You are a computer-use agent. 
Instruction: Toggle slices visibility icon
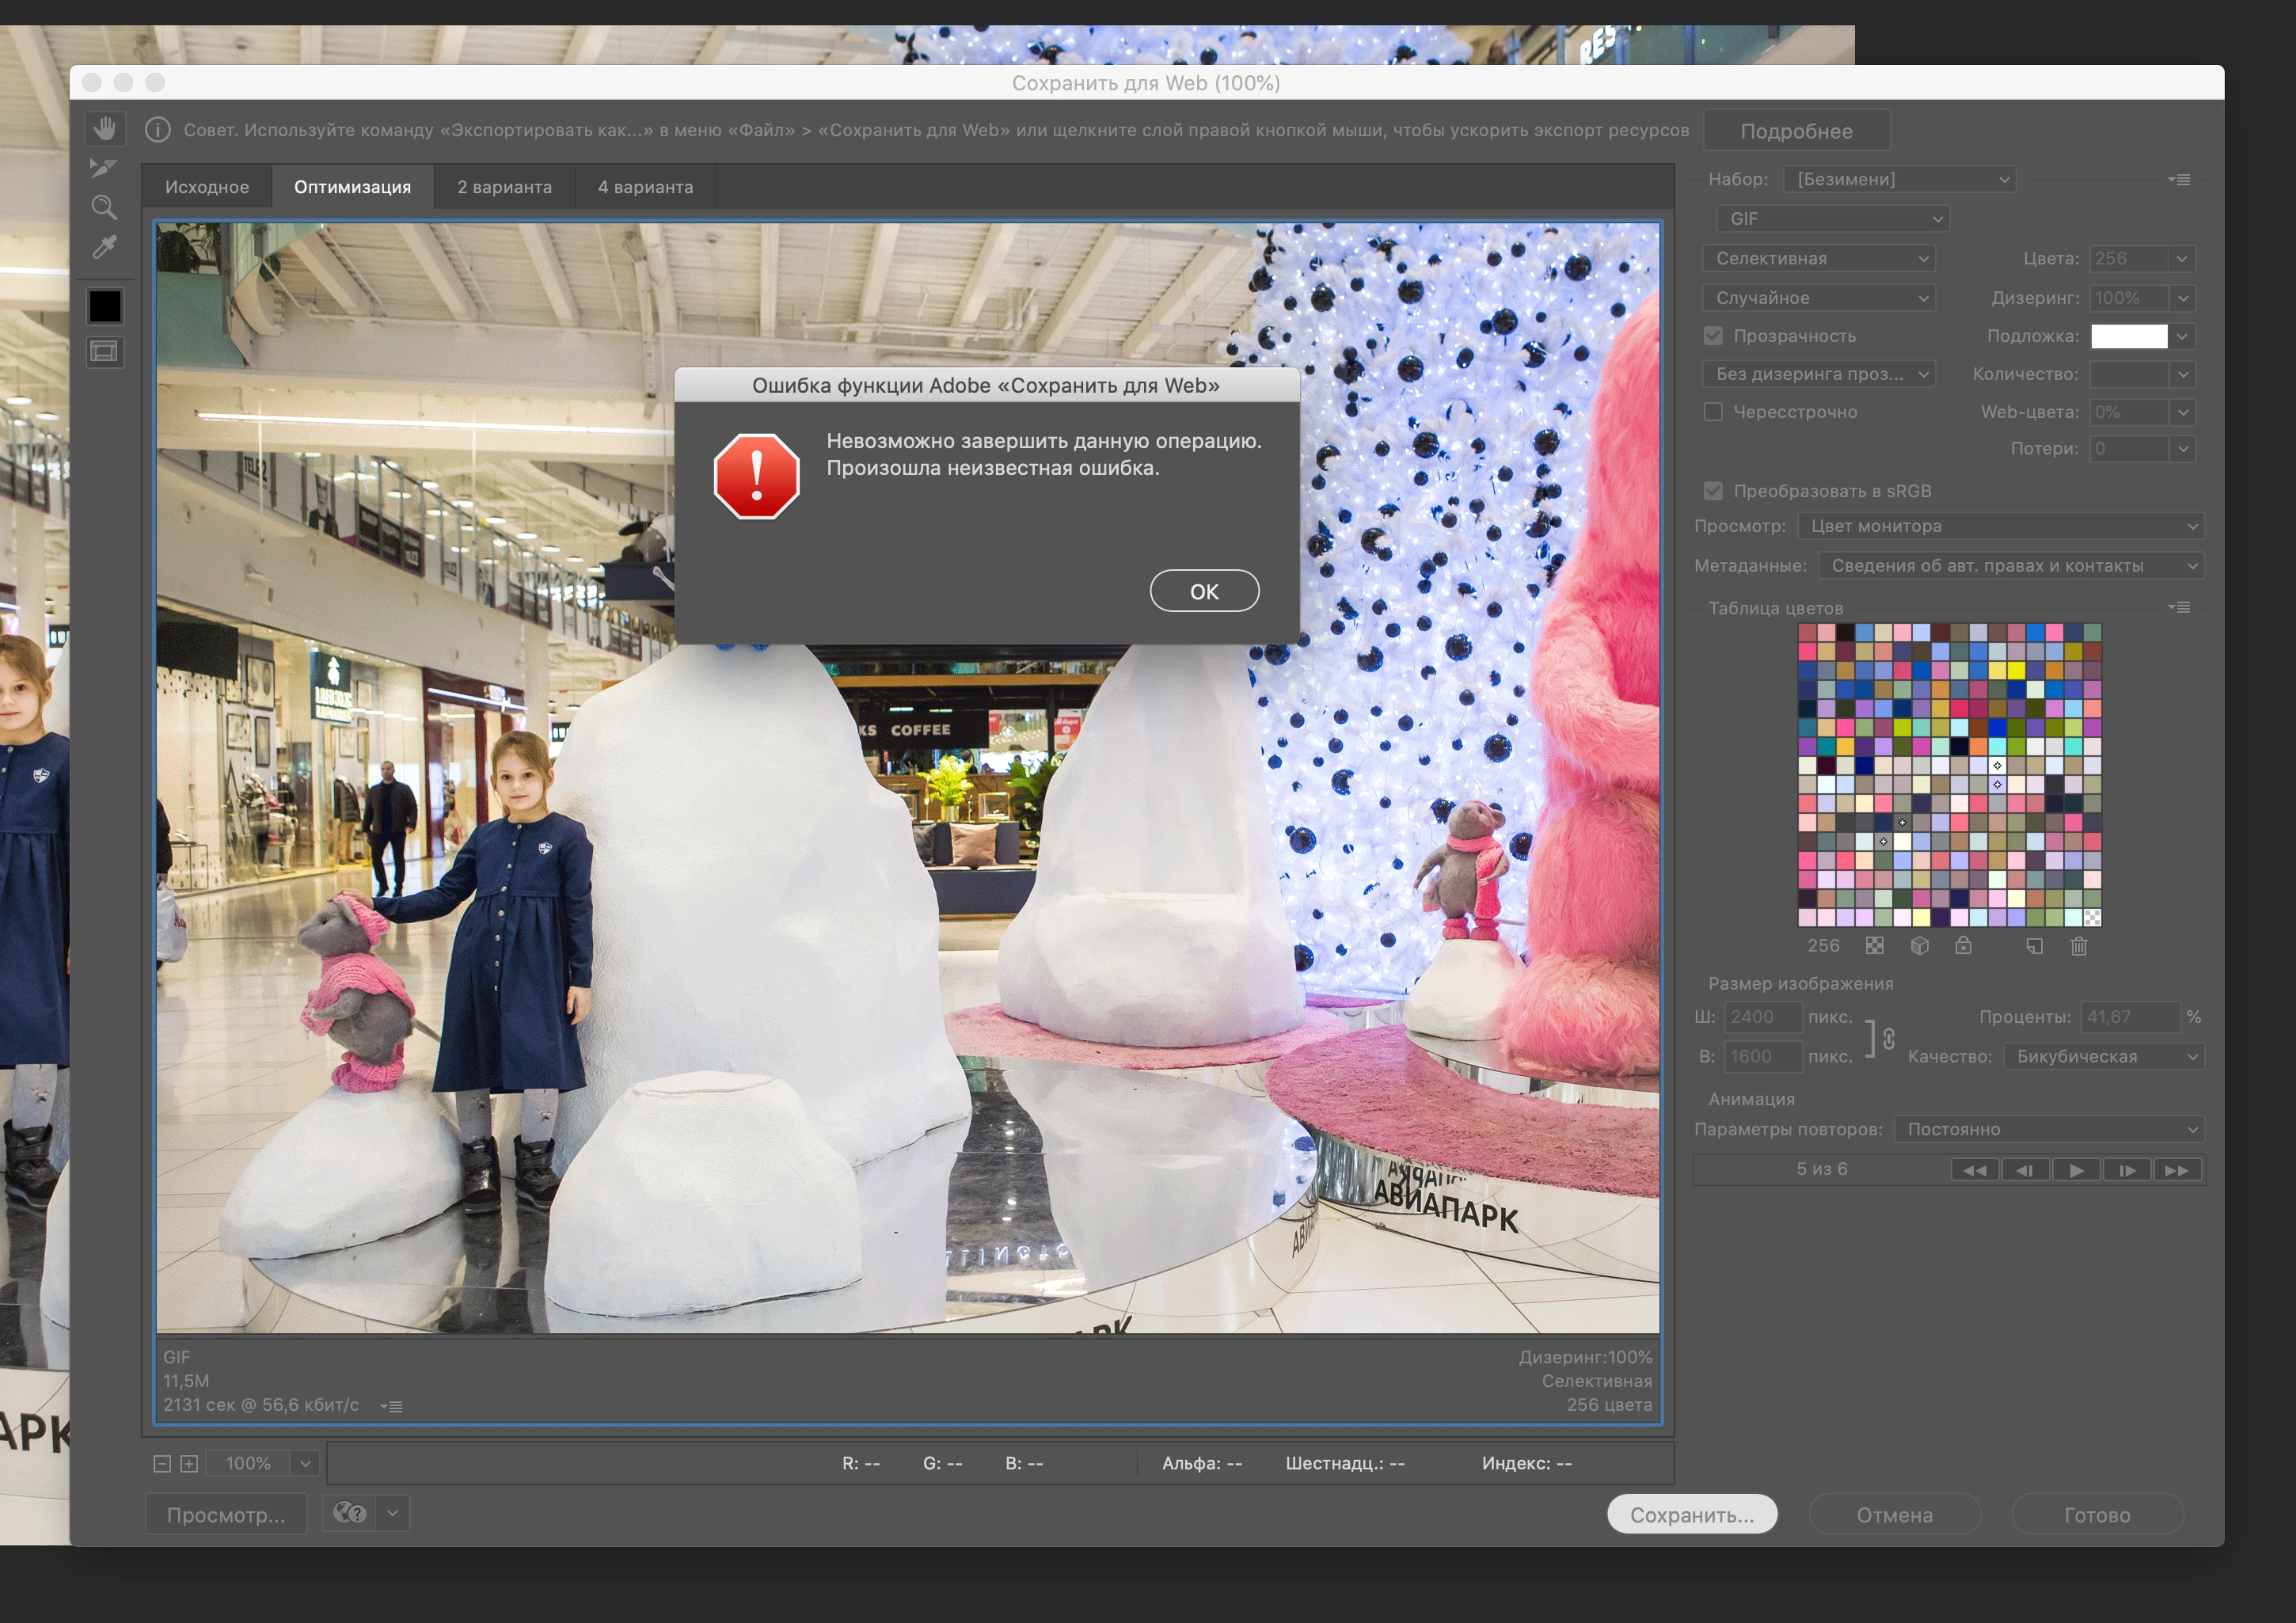point(104,351)
